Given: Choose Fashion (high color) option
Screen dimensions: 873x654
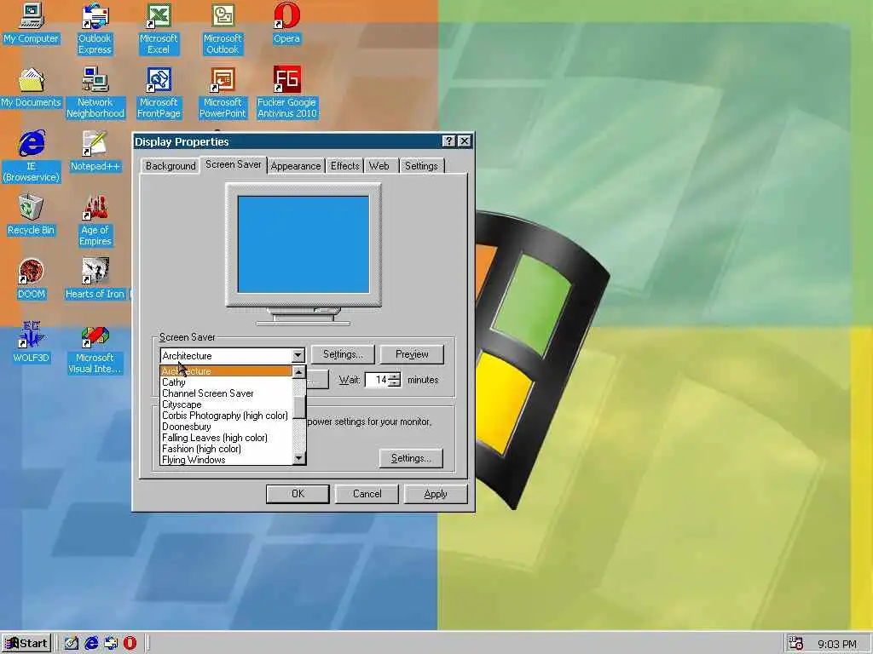Looking at the screenshot, I should click(226, 449).
